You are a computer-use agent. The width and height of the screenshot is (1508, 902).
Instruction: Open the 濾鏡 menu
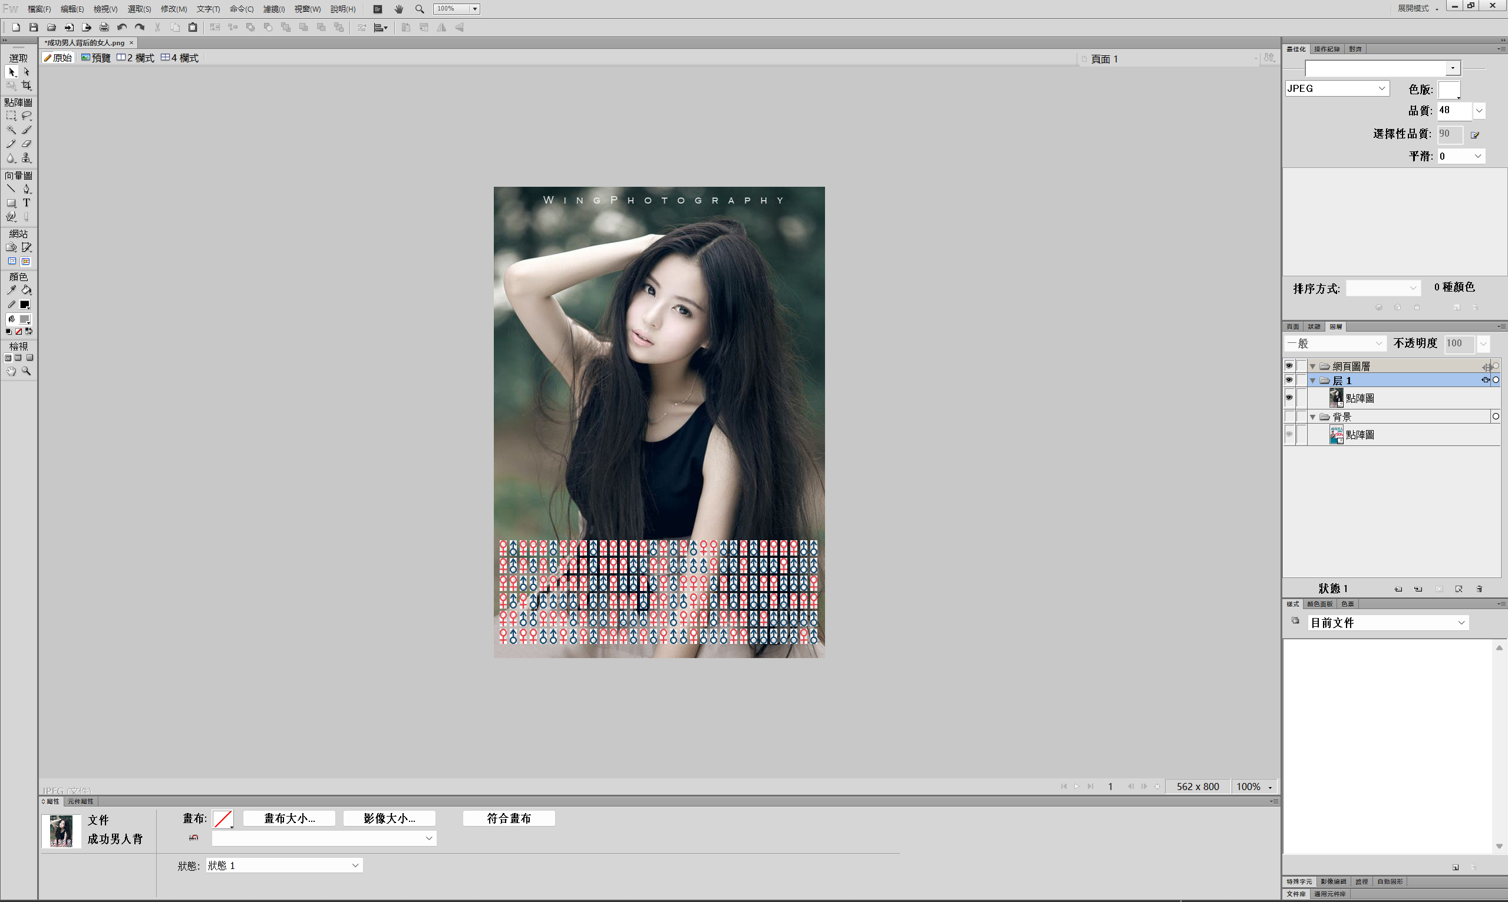273,9
